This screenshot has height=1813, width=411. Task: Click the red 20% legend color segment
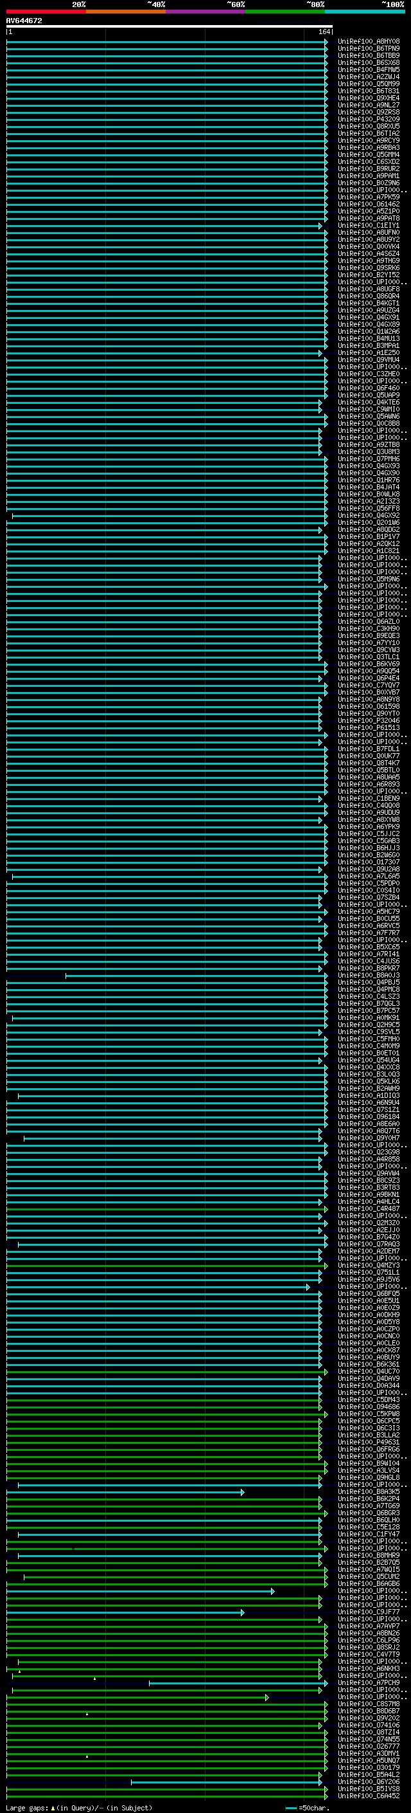[x=46, y=12]
